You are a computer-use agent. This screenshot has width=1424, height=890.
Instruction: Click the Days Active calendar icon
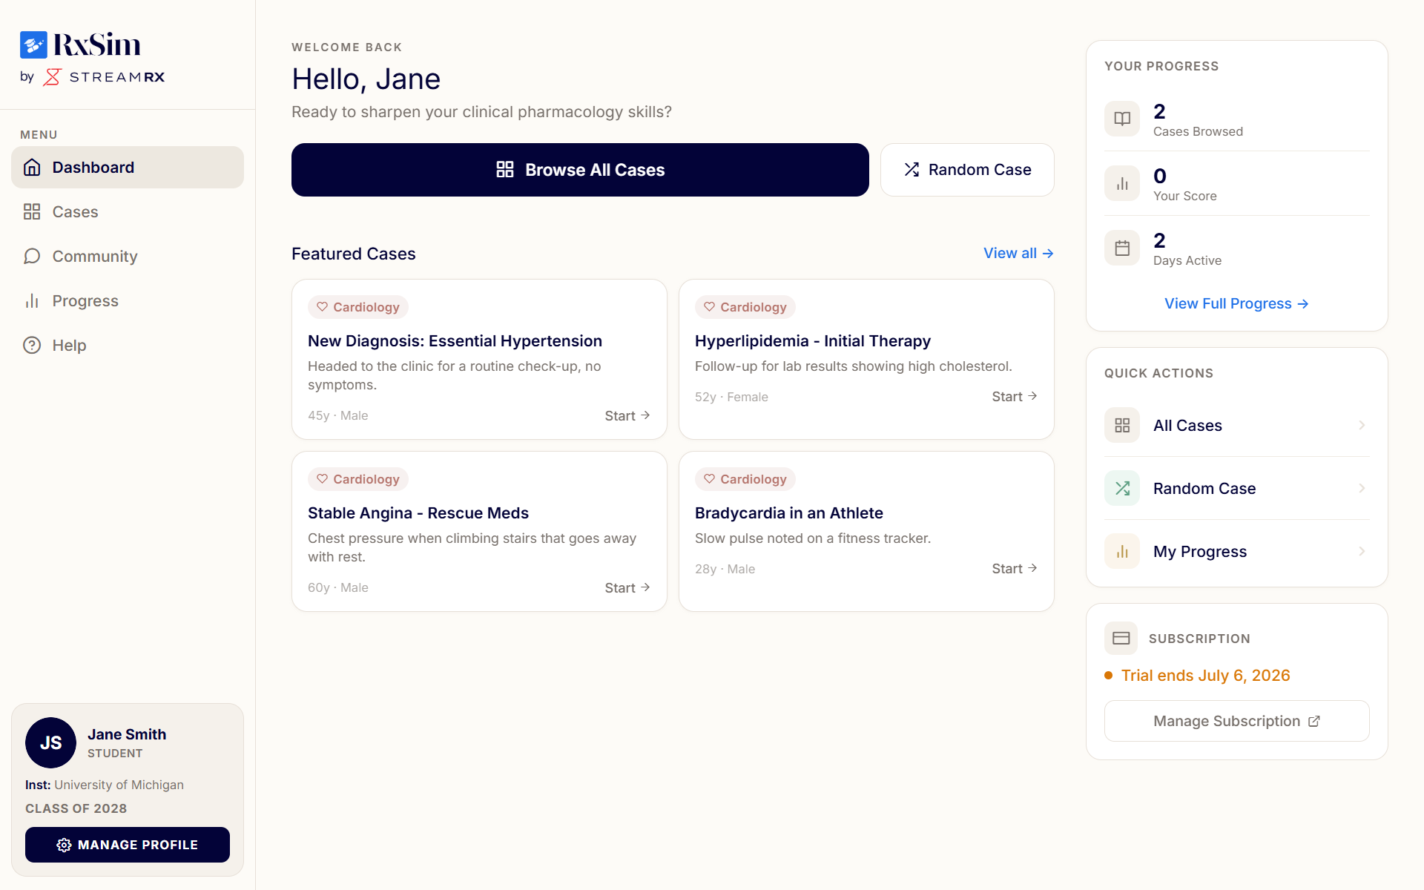pyautogui.click(x=1122, y=248)
